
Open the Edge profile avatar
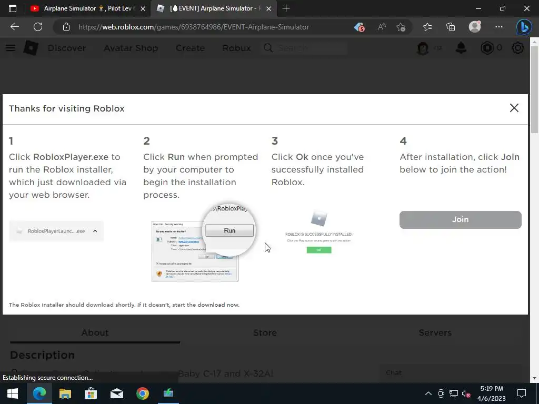[475, 27]
